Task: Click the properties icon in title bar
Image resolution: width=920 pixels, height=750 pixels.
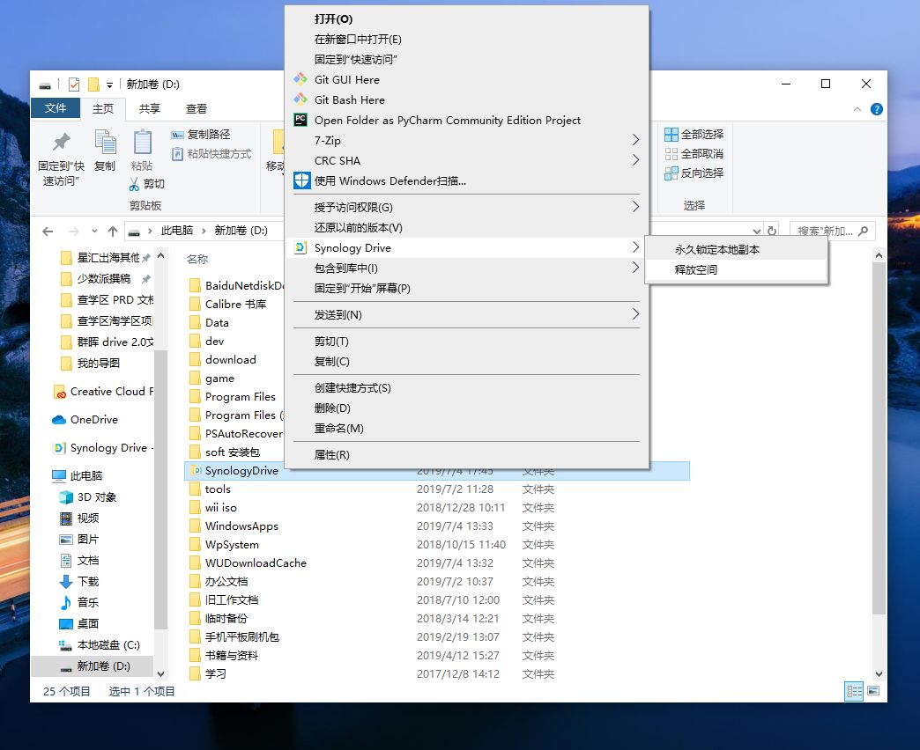Action: click(74, 85)
